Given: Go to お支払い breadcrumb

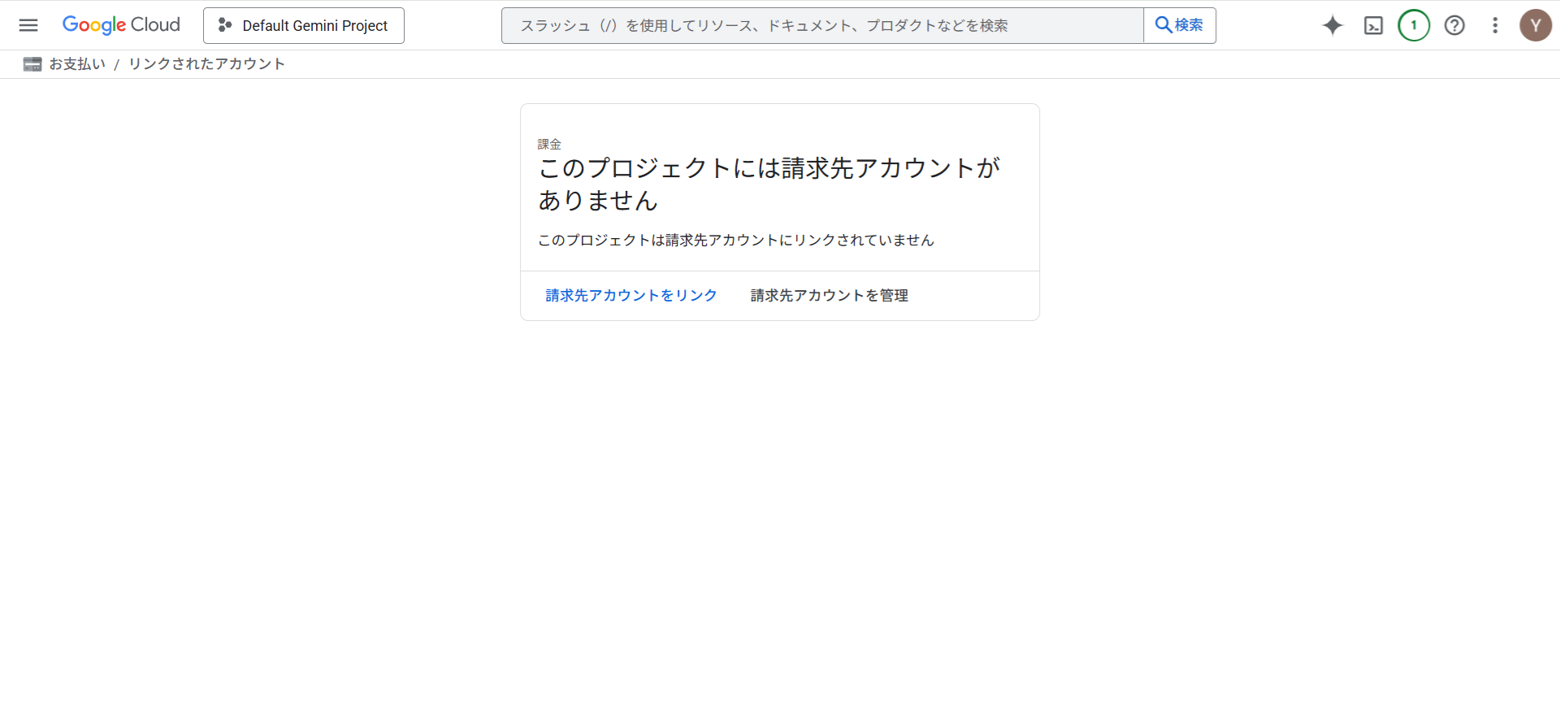Looking at the screenshot, I should (x=77, y=64).
